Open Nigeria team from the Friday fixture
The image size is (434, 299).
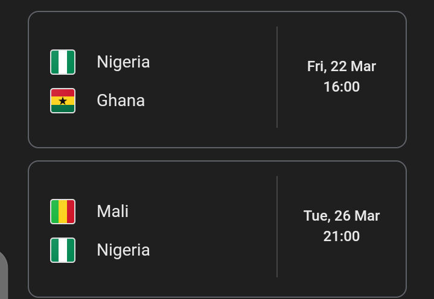coord(123,62)
